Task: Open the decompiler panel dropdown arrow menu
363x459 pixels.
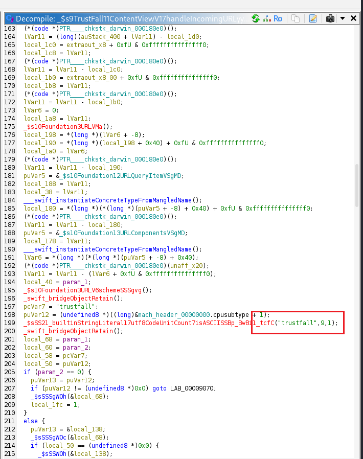Action: pos(342,18)
